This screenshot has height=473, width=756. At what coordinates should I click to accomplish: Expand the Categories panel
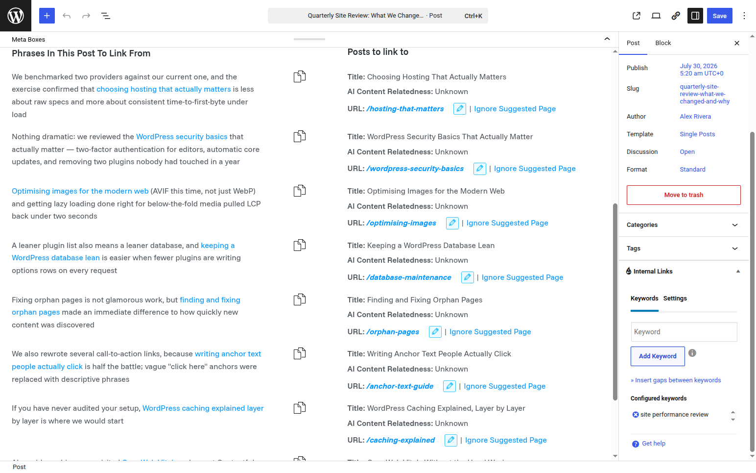click(x=684, y=225)
